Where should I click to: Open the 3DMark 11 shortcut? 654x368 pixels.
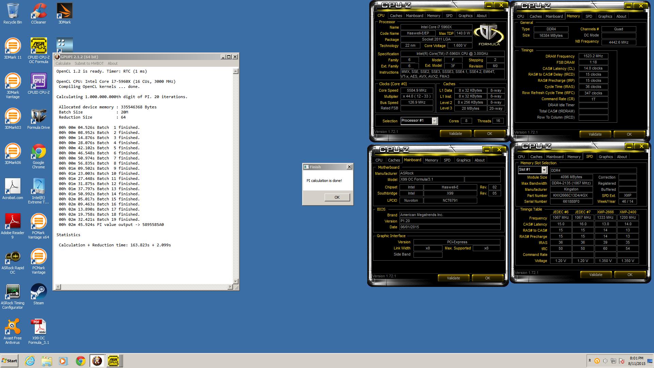click(13, 49)
